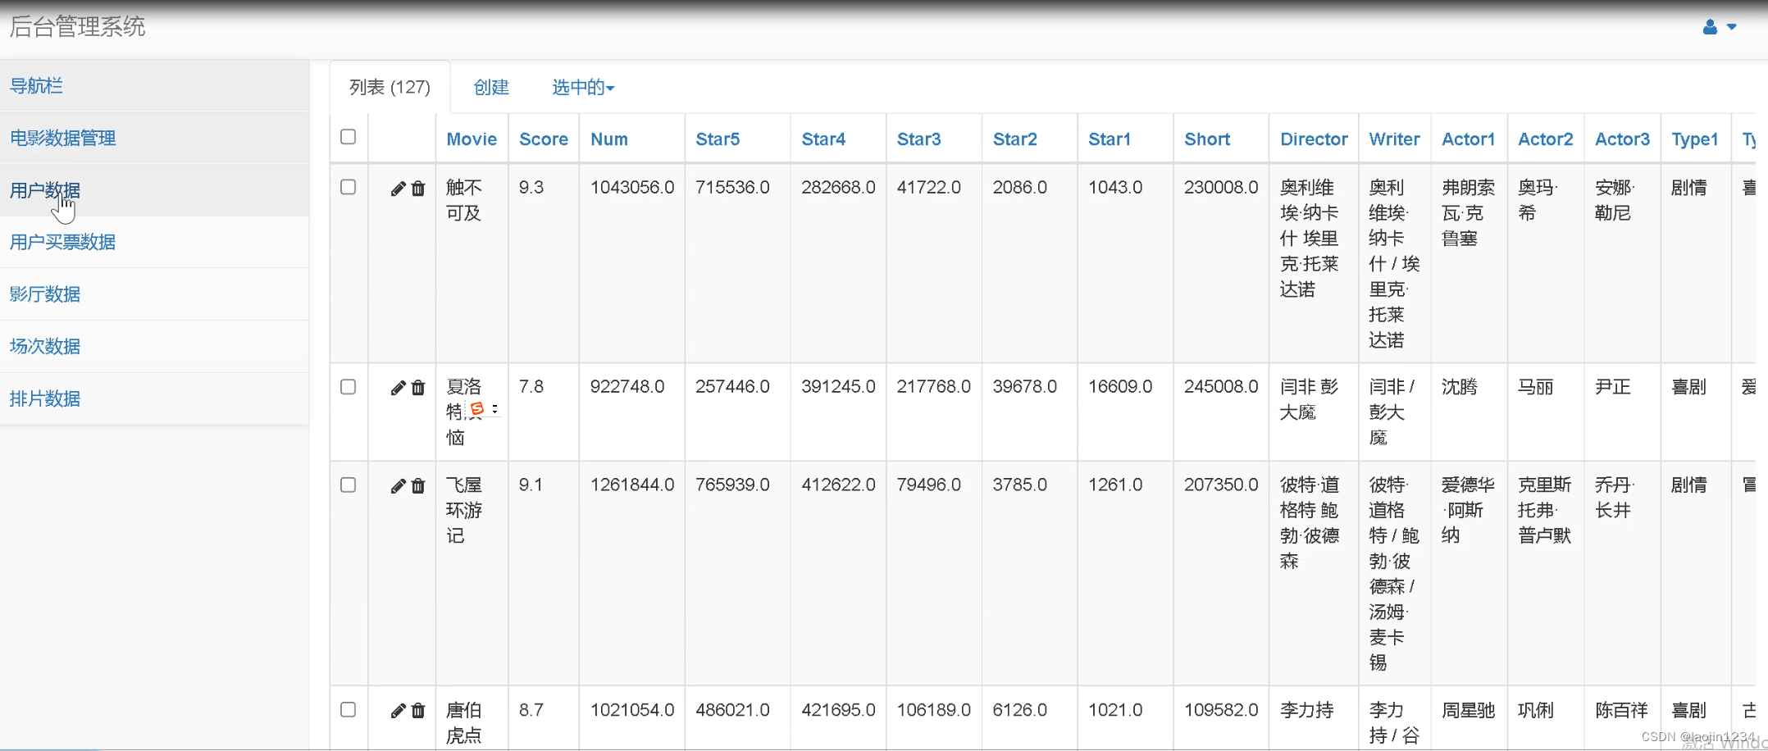Delete the 唐伯虎点 row with trash icon

click(418, 711)
